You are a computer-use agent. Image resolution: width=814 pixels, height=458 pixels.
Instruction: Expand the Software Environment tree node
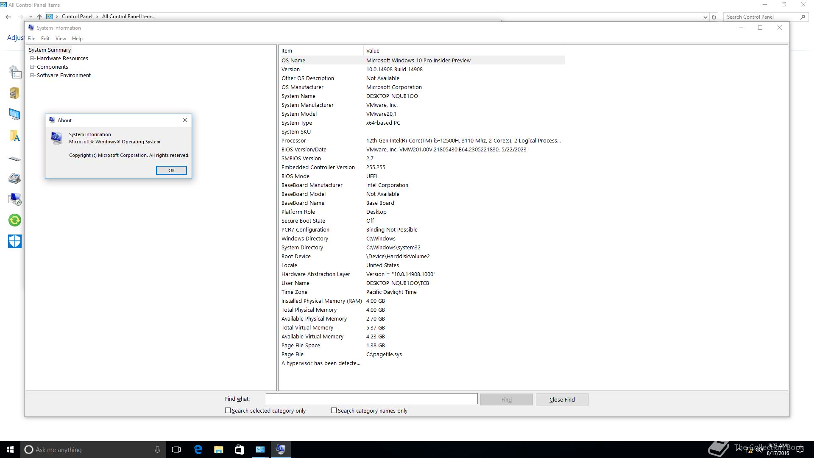click(x=32, y=75)
